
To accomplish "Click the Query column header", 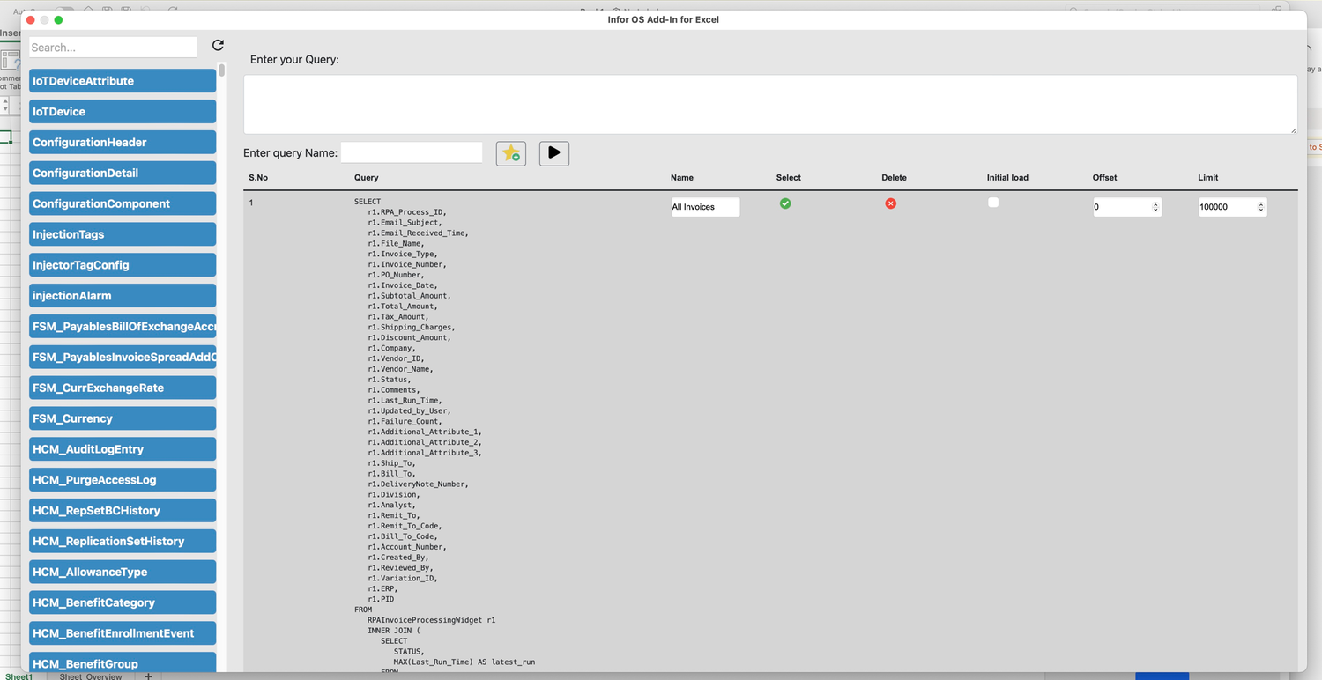I will click(x=367, y=178).
